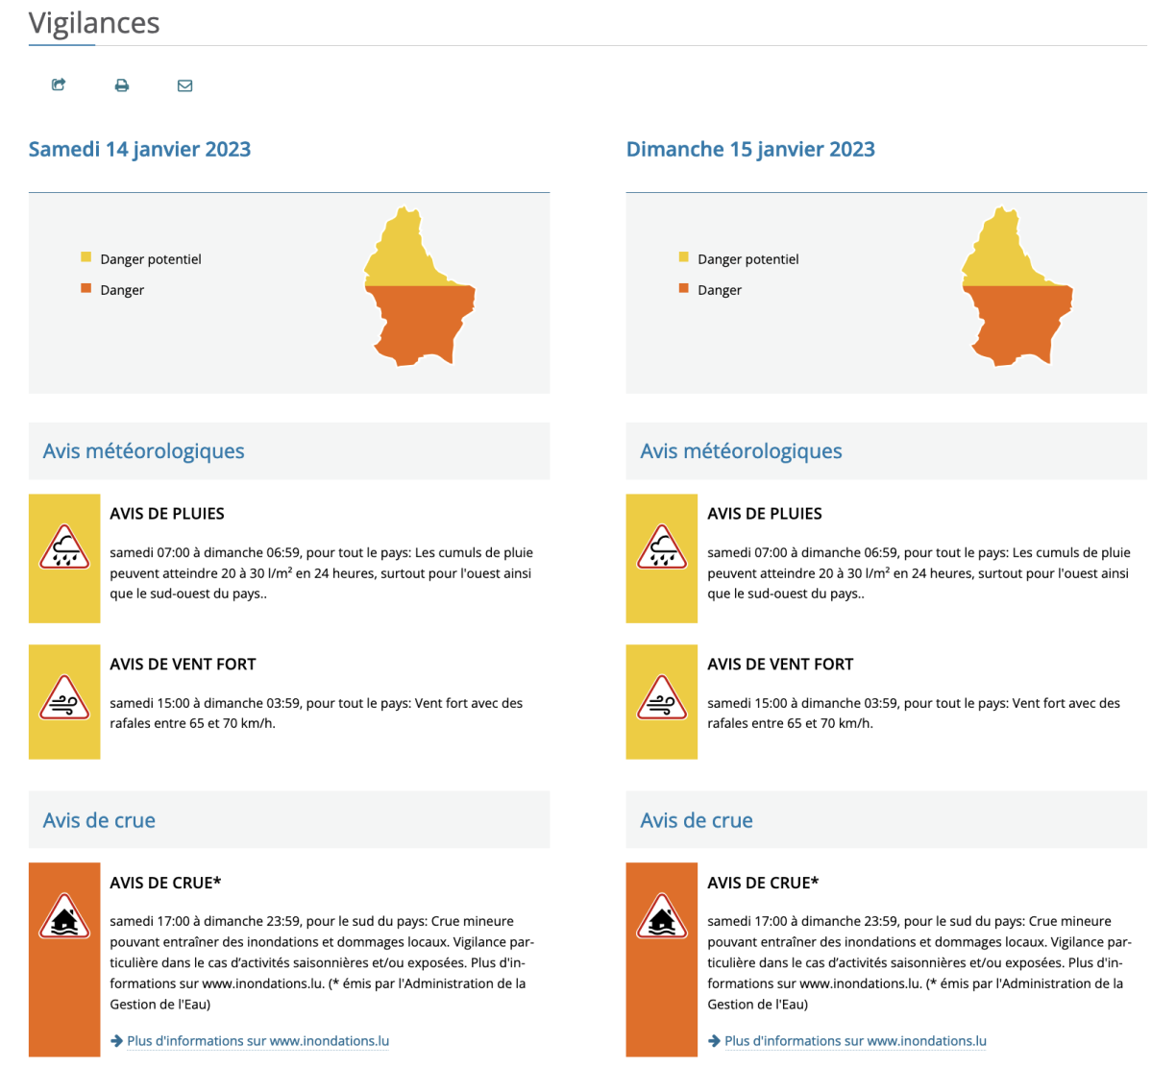
Task: Click the share icon below Vigilances
Action: point(59,85)
